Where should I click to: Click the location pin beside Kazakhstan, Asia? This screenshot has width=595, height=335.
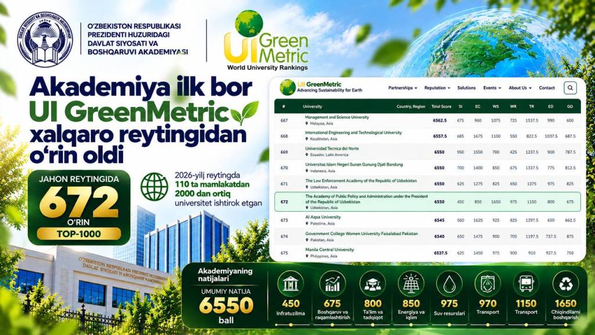tap(307, 139)
